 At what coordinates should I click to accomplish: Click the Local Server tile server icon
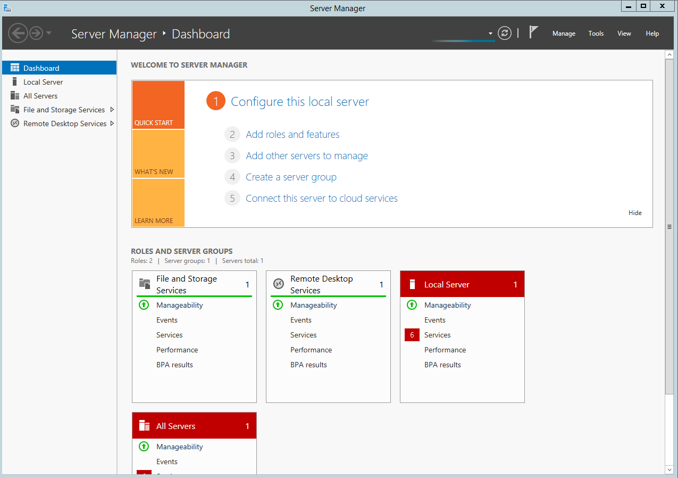click(412, 284)
